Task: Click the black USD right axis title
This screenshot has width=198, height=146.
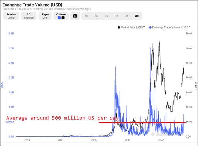Action: [x=196, y=85]
